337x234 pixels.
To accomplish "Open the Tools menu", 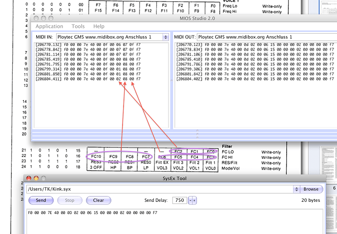I will click(78, 26).
